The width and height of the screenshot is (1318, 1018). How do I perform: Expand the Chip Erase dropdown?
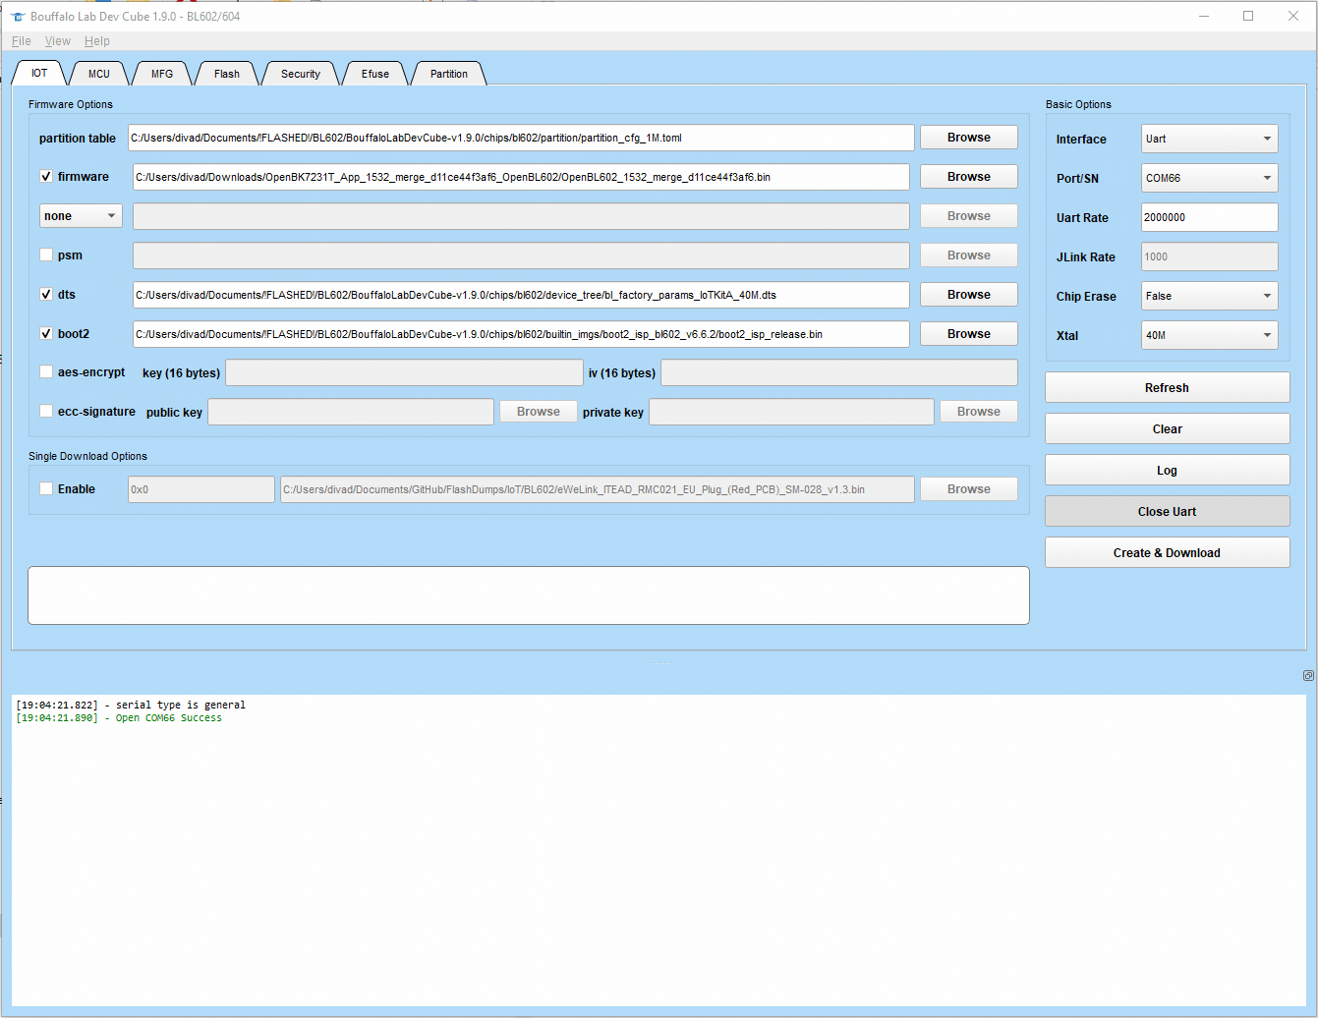click(1210, 296)
